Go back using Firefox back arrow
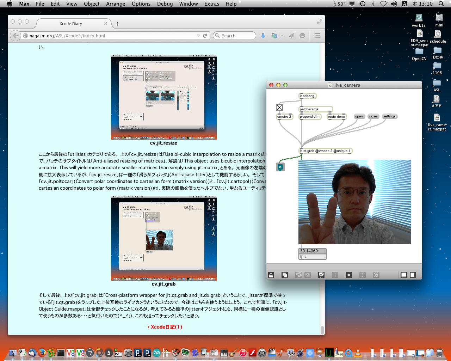 point(15,36)
